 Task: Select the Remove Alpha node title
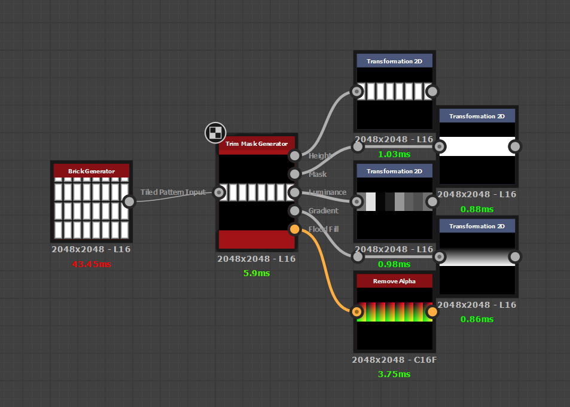click(394, 281)
